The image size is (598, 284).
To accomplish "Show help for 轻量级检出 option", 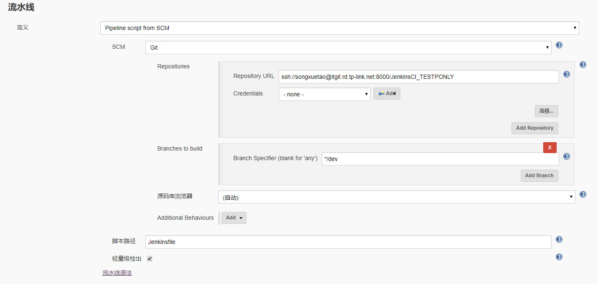I will tap(559, 257).
